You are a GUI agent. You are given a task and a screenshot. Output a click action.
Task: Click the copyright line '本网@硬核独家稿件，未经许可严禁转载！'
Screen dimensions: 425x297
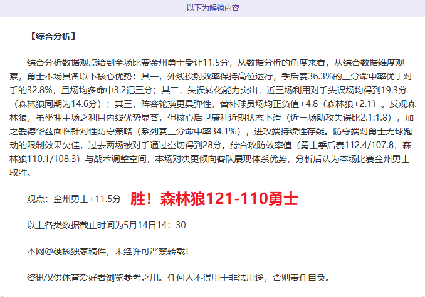click(108, 251)
